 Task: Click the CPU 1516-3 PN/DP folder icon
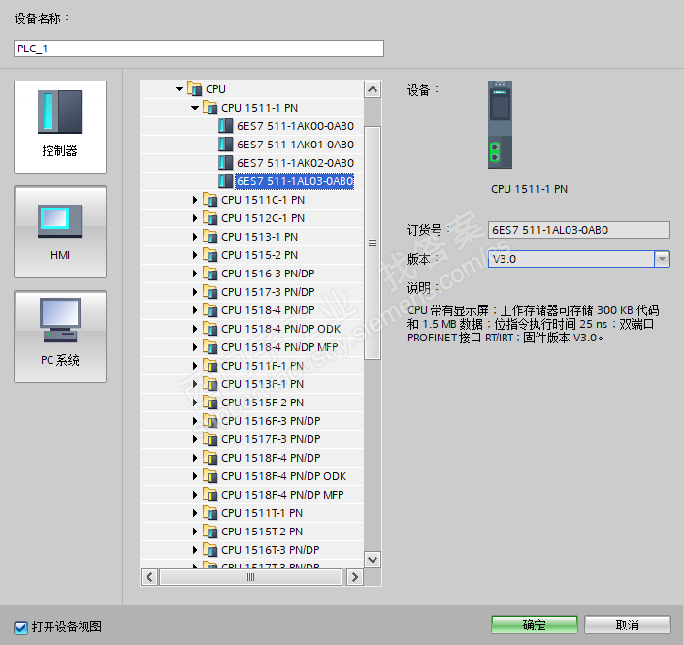coord(211,274)
